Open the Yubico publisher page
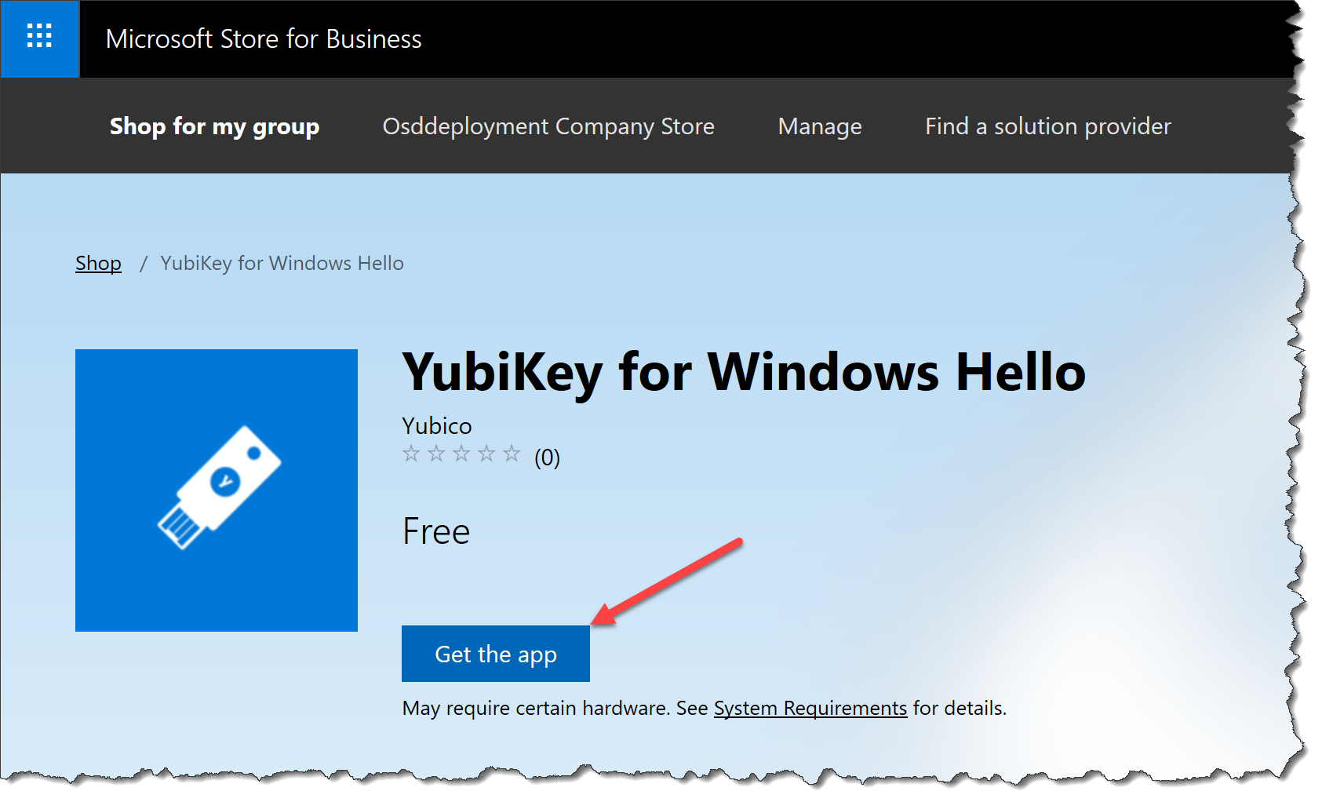 click(436, 425)
